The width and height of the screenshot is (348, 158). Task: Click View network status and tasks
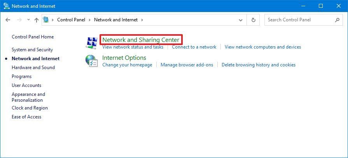click(x=133, y=47)
